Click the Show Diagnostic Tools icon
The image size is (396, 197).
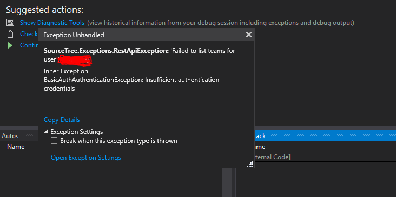pyautogui.click(x=10, y=23)
